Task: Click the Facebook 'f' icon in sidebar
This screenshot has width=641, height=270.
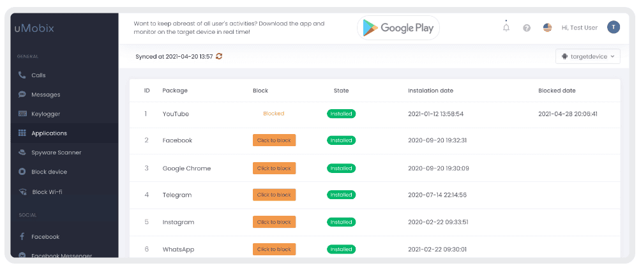Action: [x=22, y=237]
